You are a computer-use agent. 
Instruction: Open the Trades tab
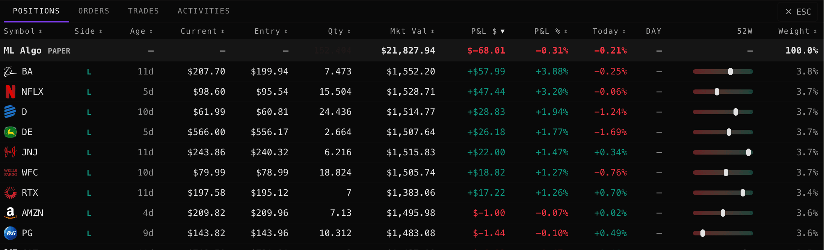coord(143,11)
